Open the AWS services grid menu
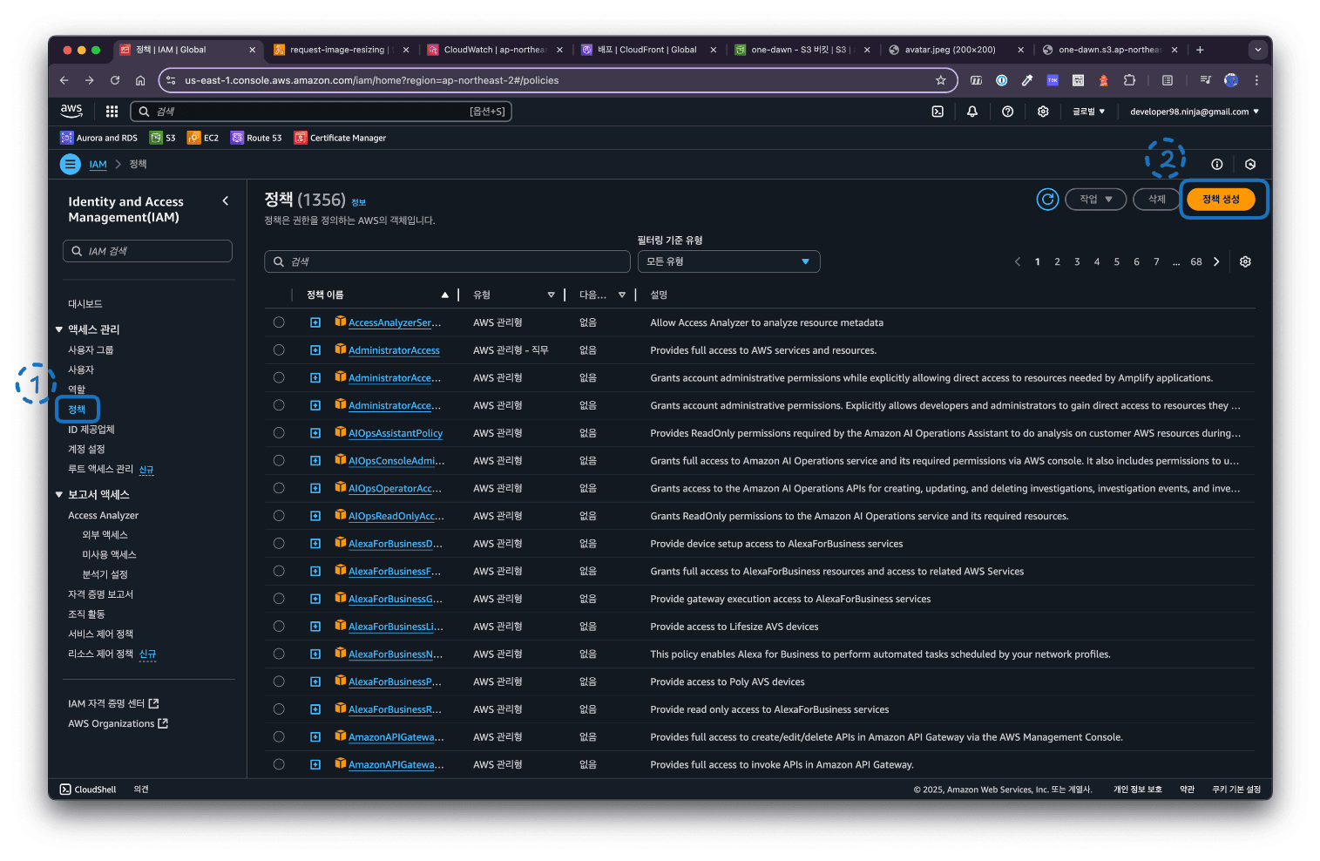The height and width of the screenshot is (861, 1320). coord(112,112)
